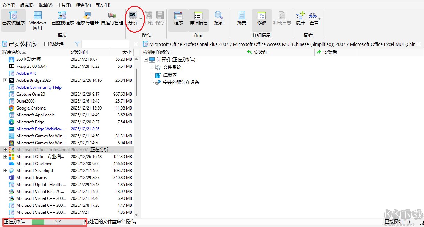The width and height of the screenshot is (424, 227).
Task: Expand the Adobe Bridge 2026 entry
Action: tap(5, 80)
